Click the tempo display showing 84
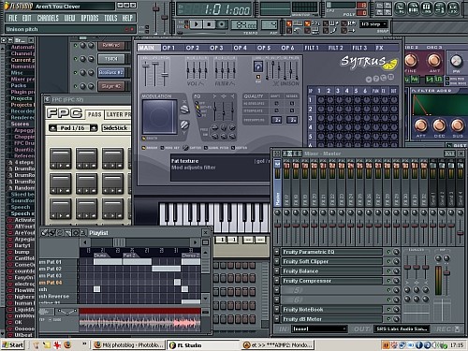Screen dimensions: 468x351 pos(245,24)
